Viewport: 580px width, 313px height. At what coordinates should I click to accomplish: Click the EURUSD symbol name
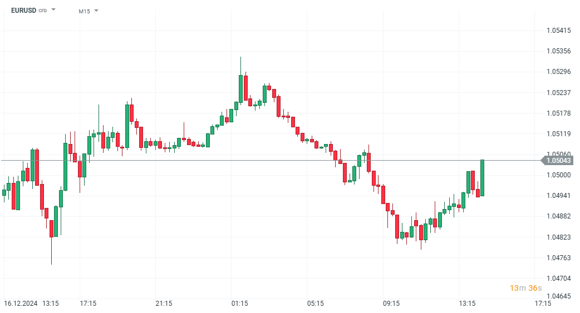tap(23, 11)
